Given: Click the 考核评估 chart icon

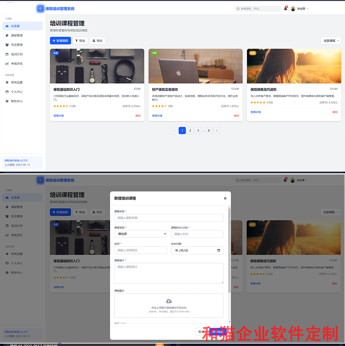Looking at the screenshot, I should pos(7,63).
